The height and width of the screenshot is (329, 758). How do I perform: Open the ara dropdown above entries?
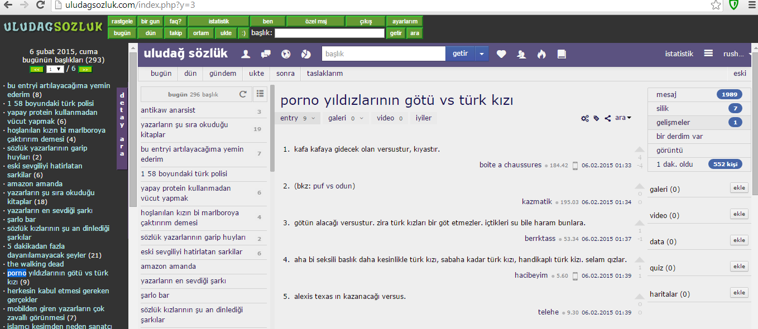623,118
